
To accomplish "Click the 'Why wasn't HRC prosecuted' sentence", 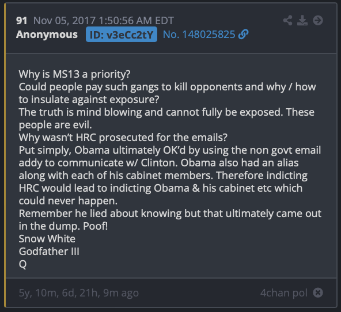I will (123, 138).
